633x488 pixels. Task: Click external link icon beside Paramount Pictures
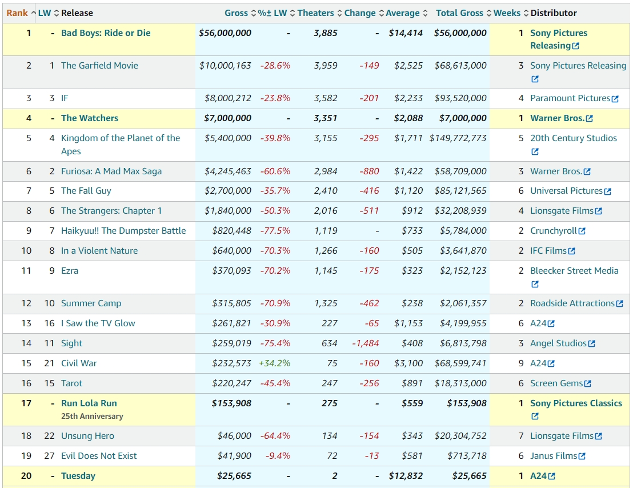[615, 99]
